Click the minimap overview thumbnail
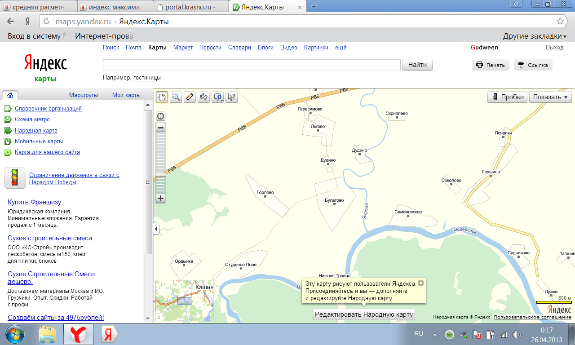The width and height of the screenshot is (575, 345). (x=184, y=301)
